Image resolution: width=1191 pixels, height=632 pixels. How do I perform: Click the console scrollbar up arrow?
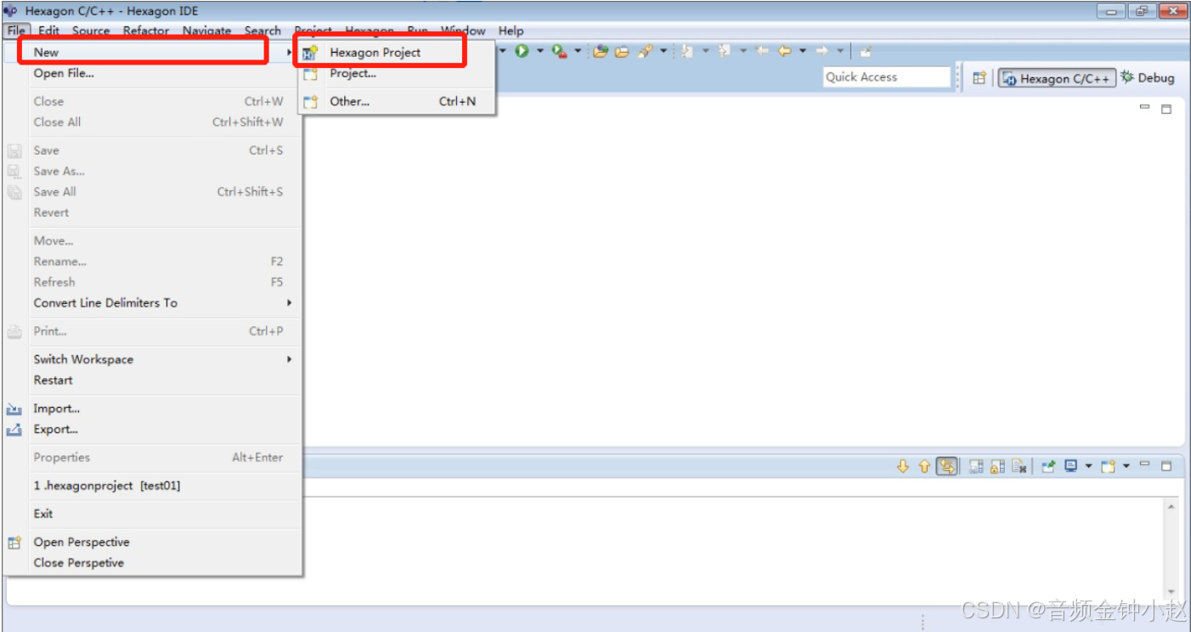coord(1171,507)
